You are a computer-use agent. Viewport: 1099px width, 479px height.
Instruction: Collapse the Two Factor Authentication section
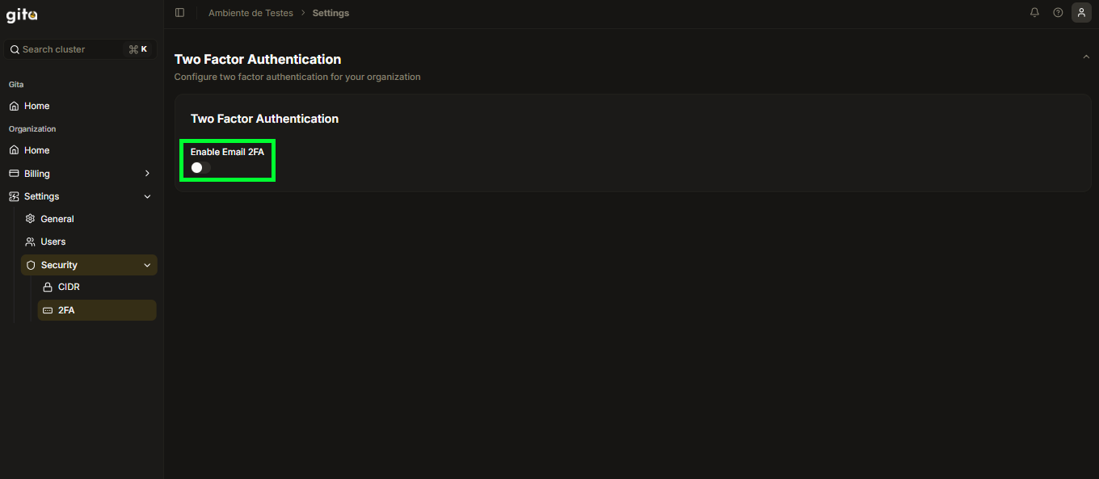(1086, 57)
